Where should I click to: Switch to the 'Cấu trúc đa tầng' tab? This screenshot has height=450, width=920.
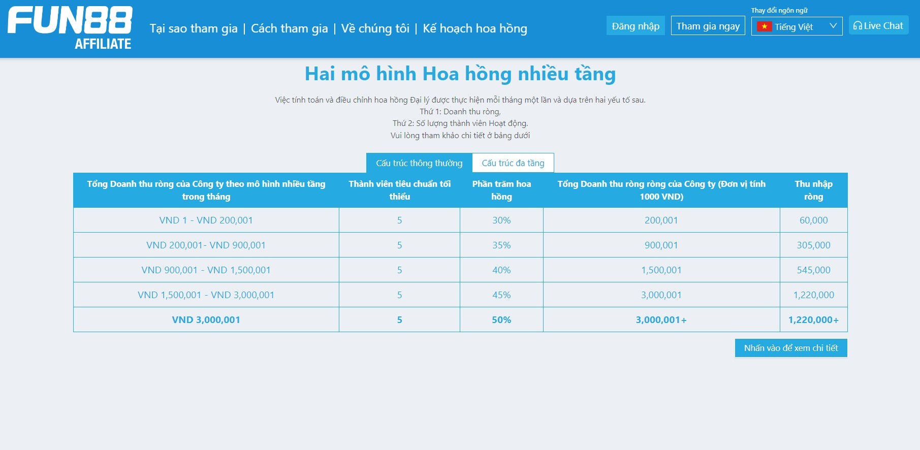(513, 163)
